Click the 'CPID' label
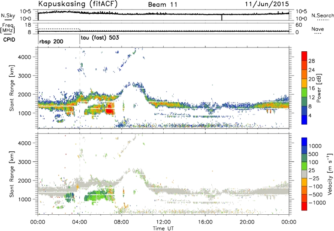 (9, 40)
